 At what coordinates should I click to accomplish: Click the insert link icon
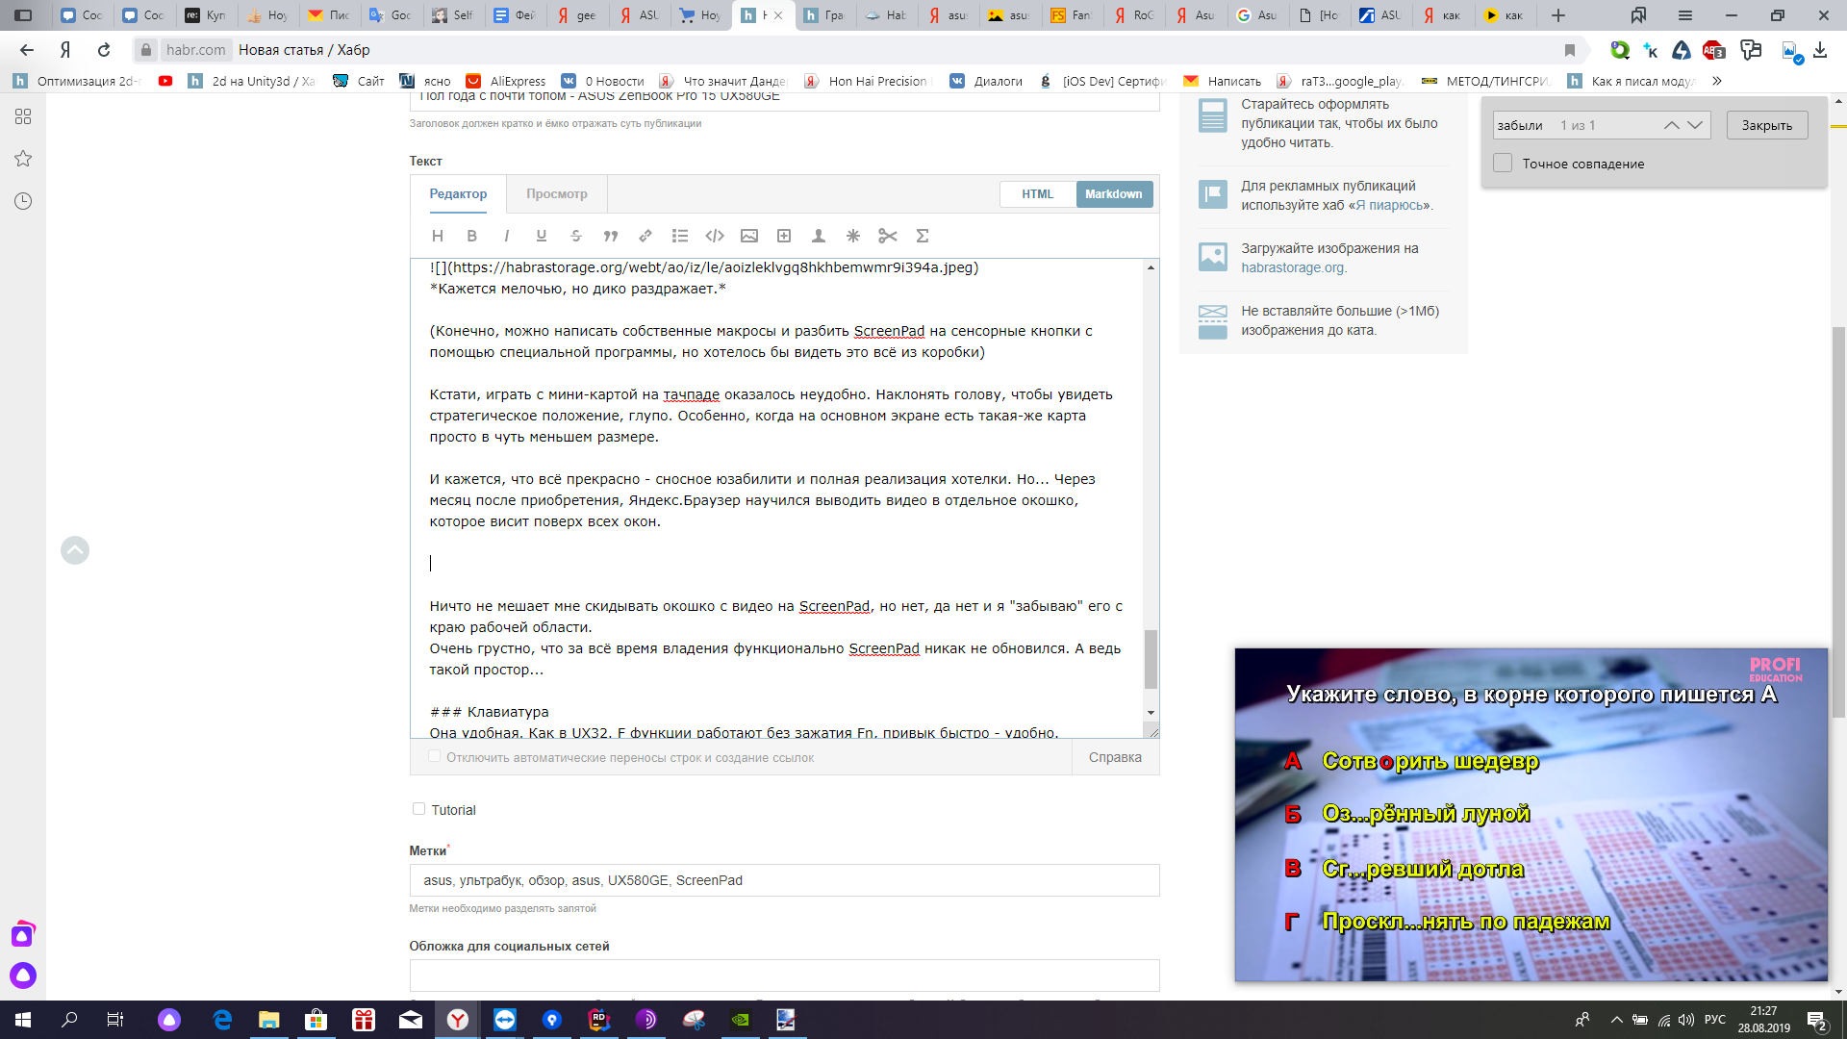pos(645,236)
